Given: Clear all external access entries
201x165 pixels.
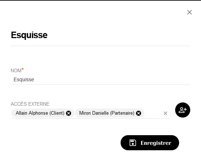Looking at the screenshot, I should (165, 113).
